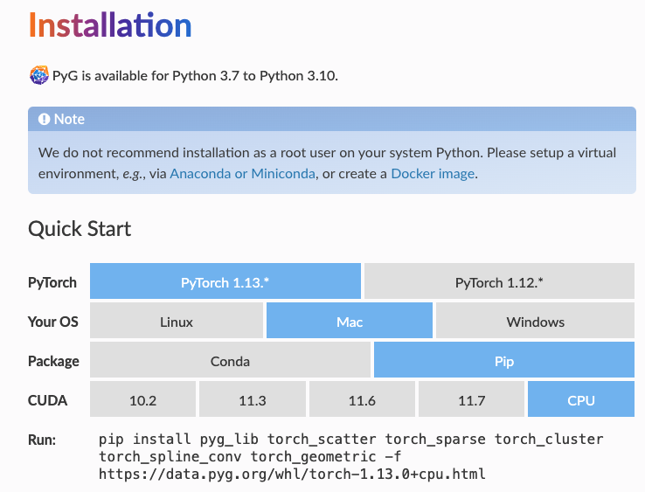
Task: Click the Installation page heading
Action: click(110, 25)
